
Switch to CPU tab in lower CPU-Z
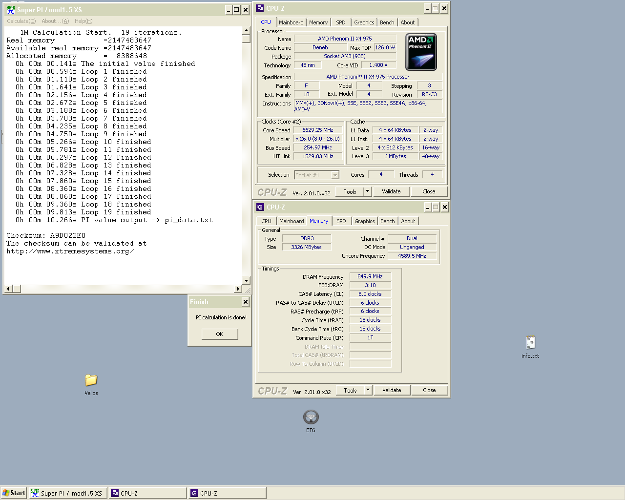pyautogui.click(x=266, y=221)
